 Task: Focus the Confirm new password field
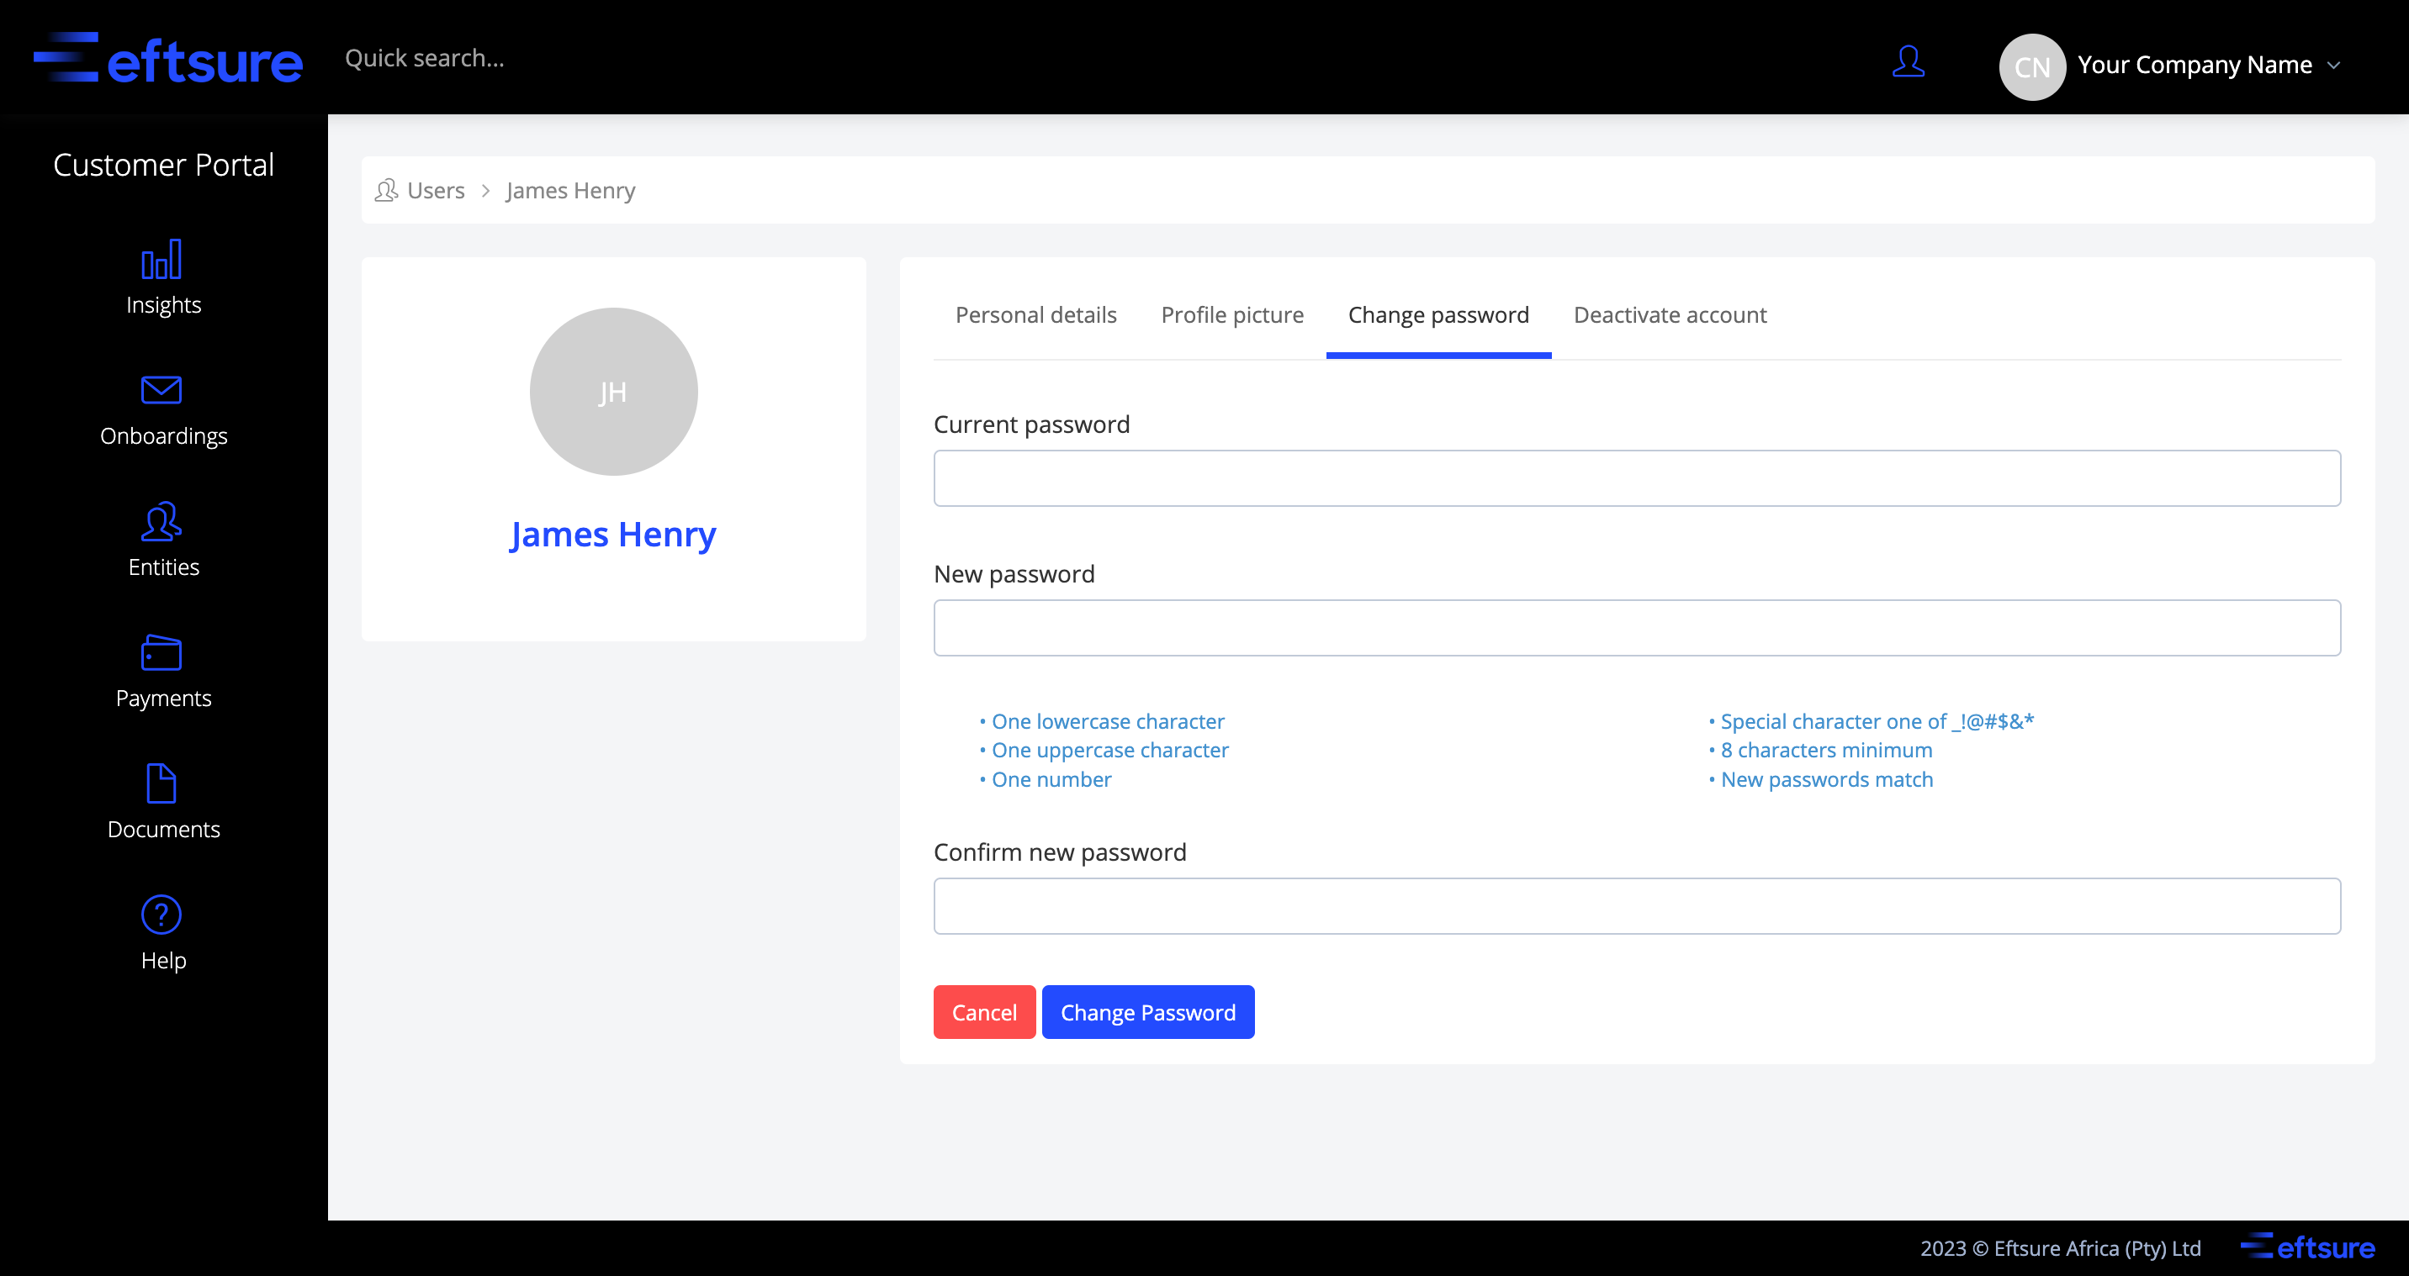coord(1637,906)
